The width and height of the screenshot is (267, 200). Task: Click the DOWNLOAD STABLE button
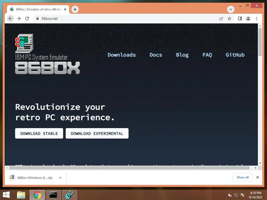tap(39, 133)
